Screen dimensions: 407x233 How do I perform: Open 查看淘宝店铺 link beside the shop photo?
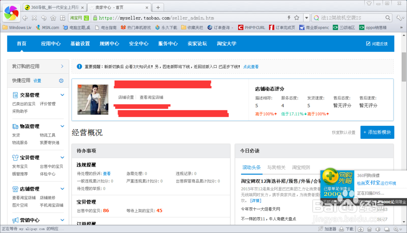151,97
